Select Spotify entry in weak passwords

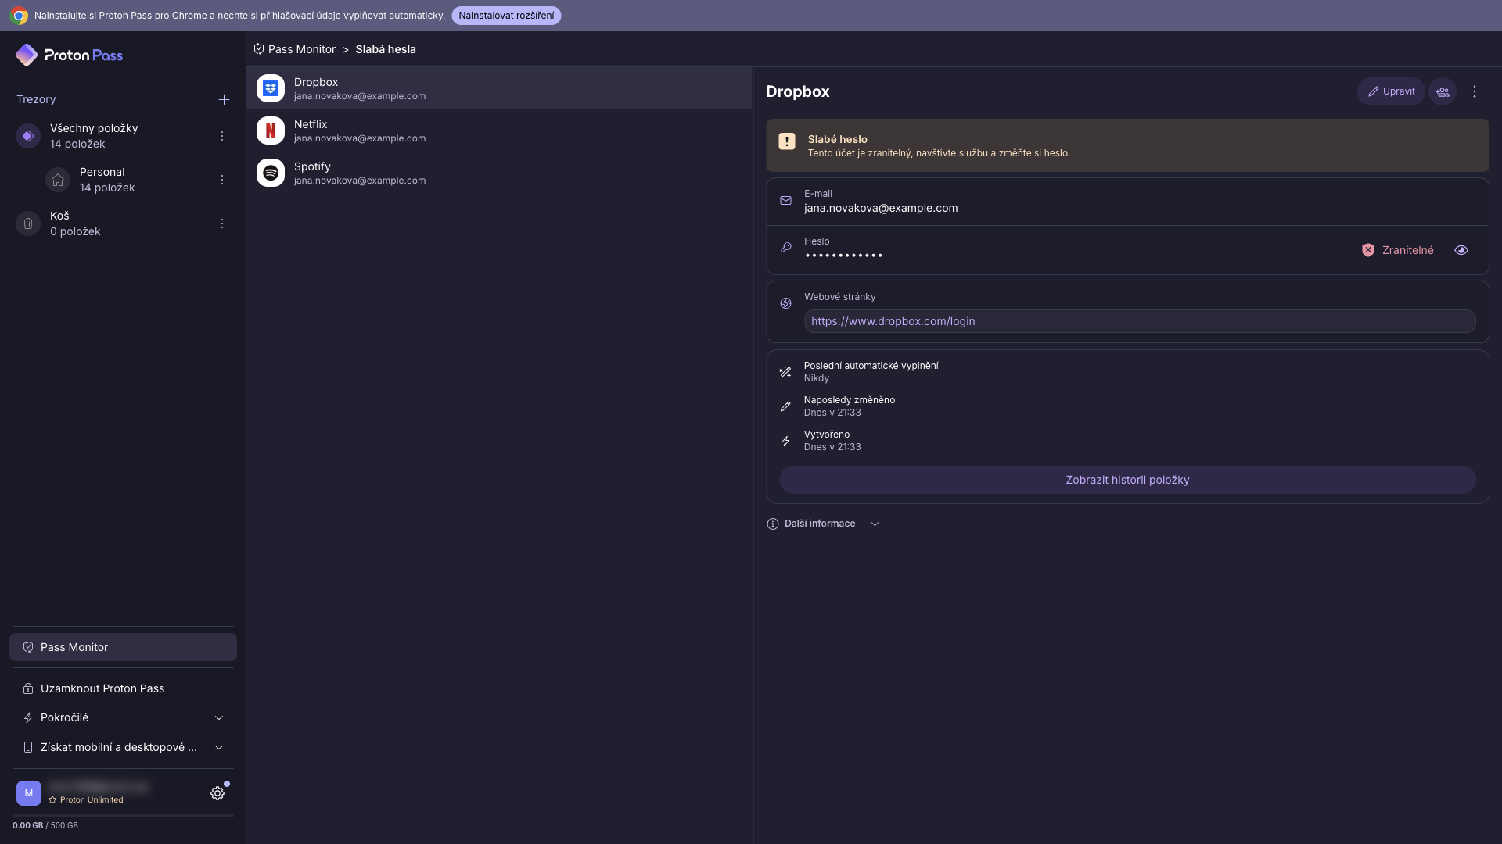499,173
